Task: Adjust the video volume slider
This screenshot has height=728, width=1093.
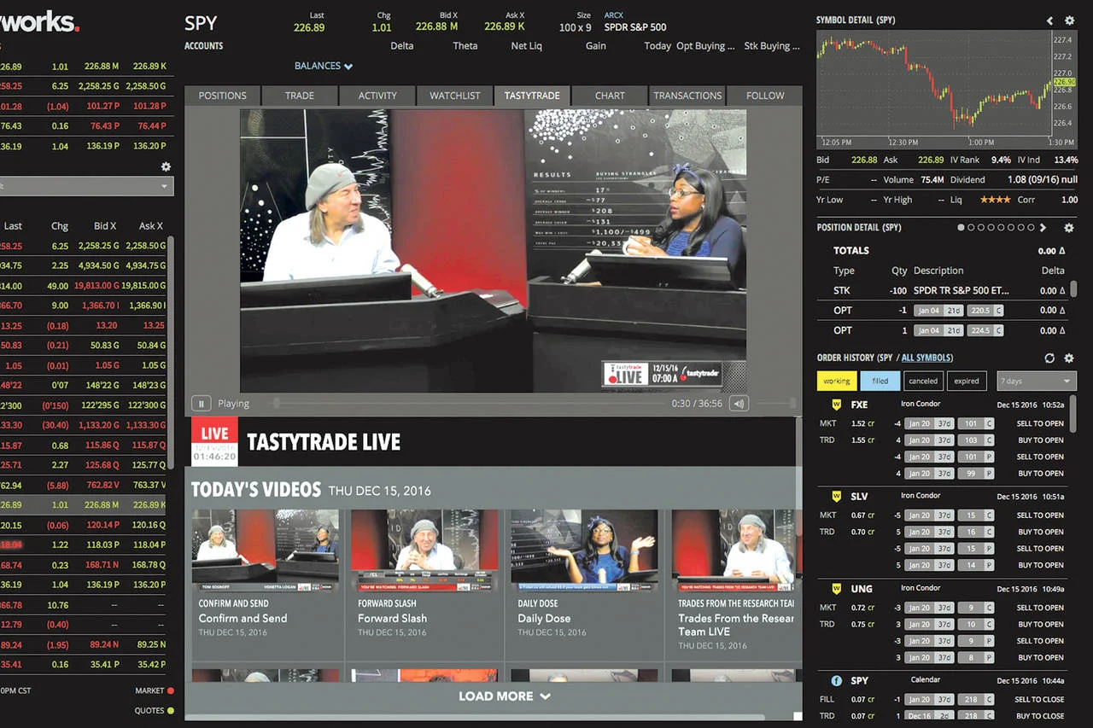Action: coord(776,404)
